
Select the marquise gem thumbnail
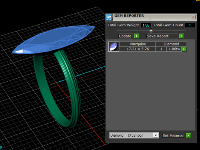click(114, 47)
